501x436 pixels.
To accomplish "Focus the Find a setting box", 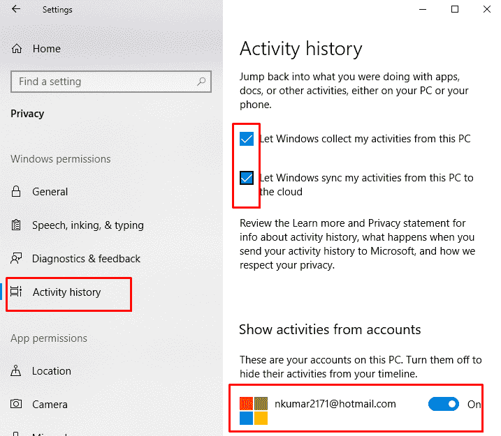I will coord(111,82).
